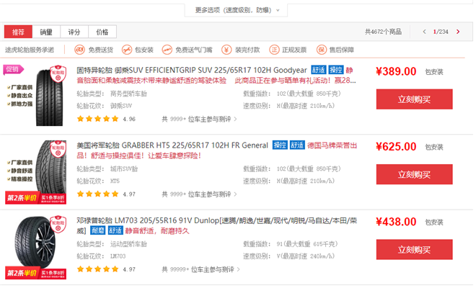The width and height of the screenshot is (476, 288).
Task: View Dunlop LM703 99999+ reviews link
Action: 200,269
